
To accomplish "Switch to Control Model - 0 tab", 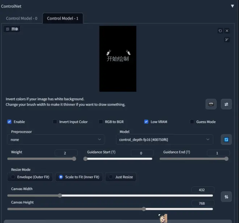I will pyautogui.click(x=22, y=18).
